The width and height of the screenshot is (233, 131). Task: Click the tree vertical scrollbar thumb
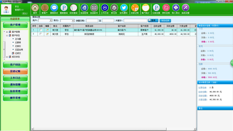[x=4, y=49]
